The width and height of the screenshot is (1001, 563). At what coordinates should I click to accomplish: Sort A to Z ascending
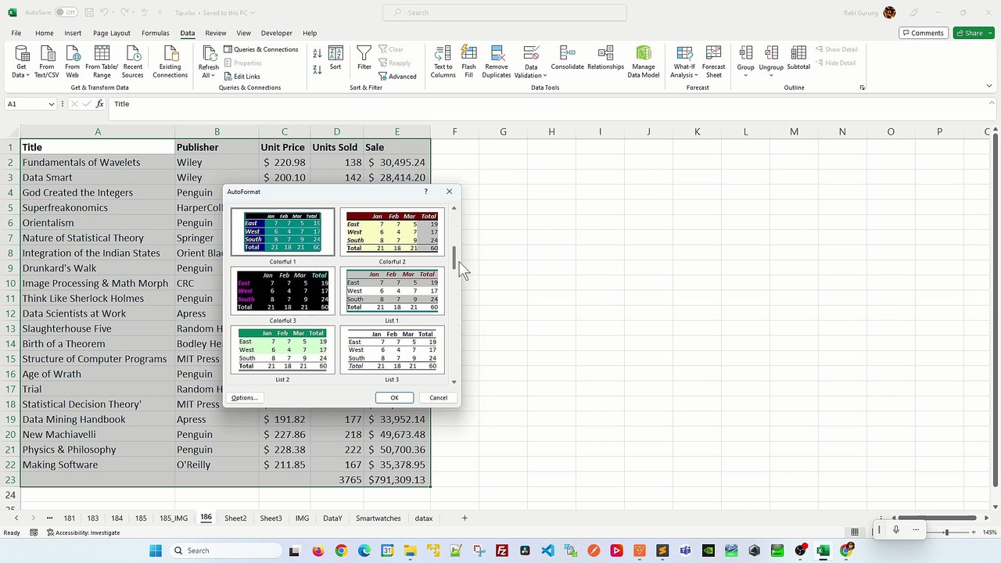(x=317, y=53)
